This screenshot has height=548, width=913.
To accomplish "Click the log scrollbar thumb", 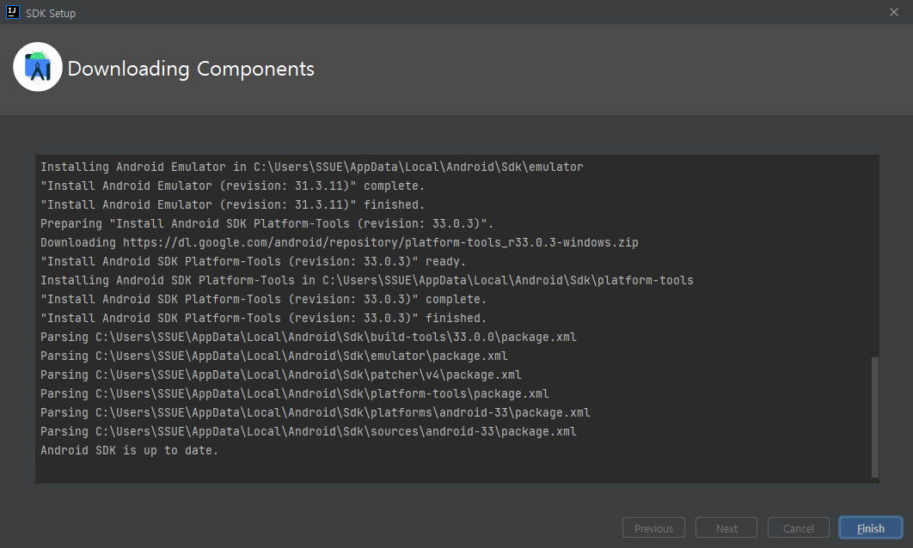I will point(874,417).
